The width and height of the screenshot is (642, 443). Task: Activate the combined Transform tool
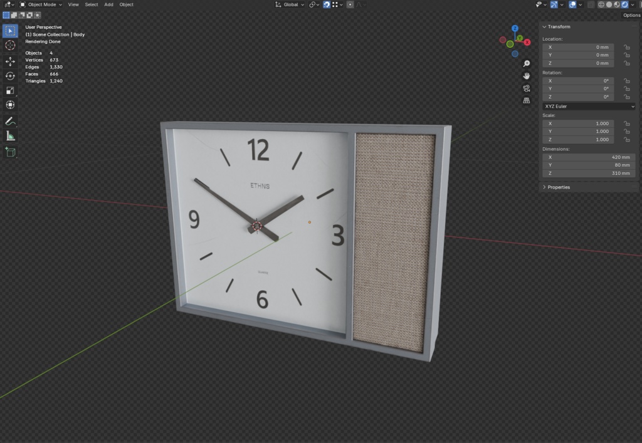[x=10, y=105]
